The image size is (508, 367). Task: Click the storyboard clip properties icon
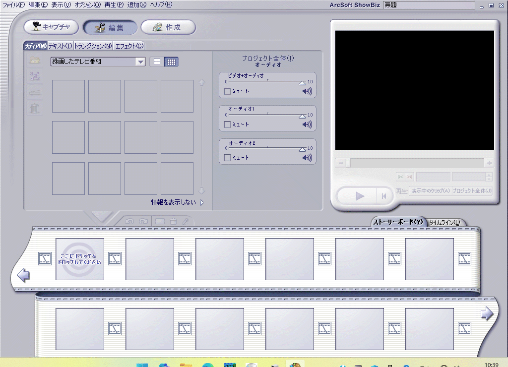click(x=160, y=221)
